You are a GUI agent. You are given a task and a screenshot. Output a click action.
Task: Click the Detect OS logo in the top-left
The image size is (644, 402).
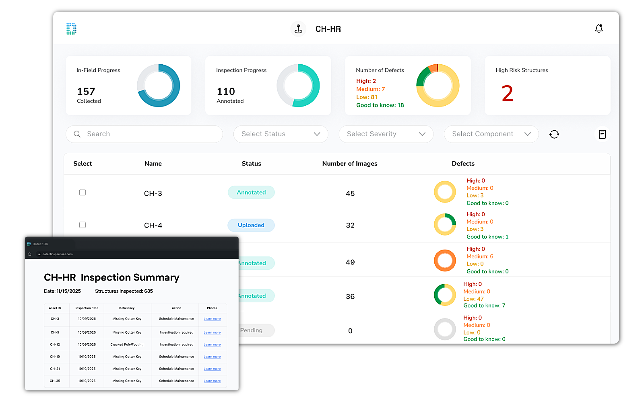(x=71, y=29)
